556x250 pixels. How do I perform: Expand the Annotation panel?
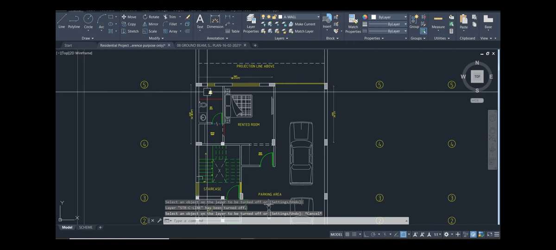217,38
